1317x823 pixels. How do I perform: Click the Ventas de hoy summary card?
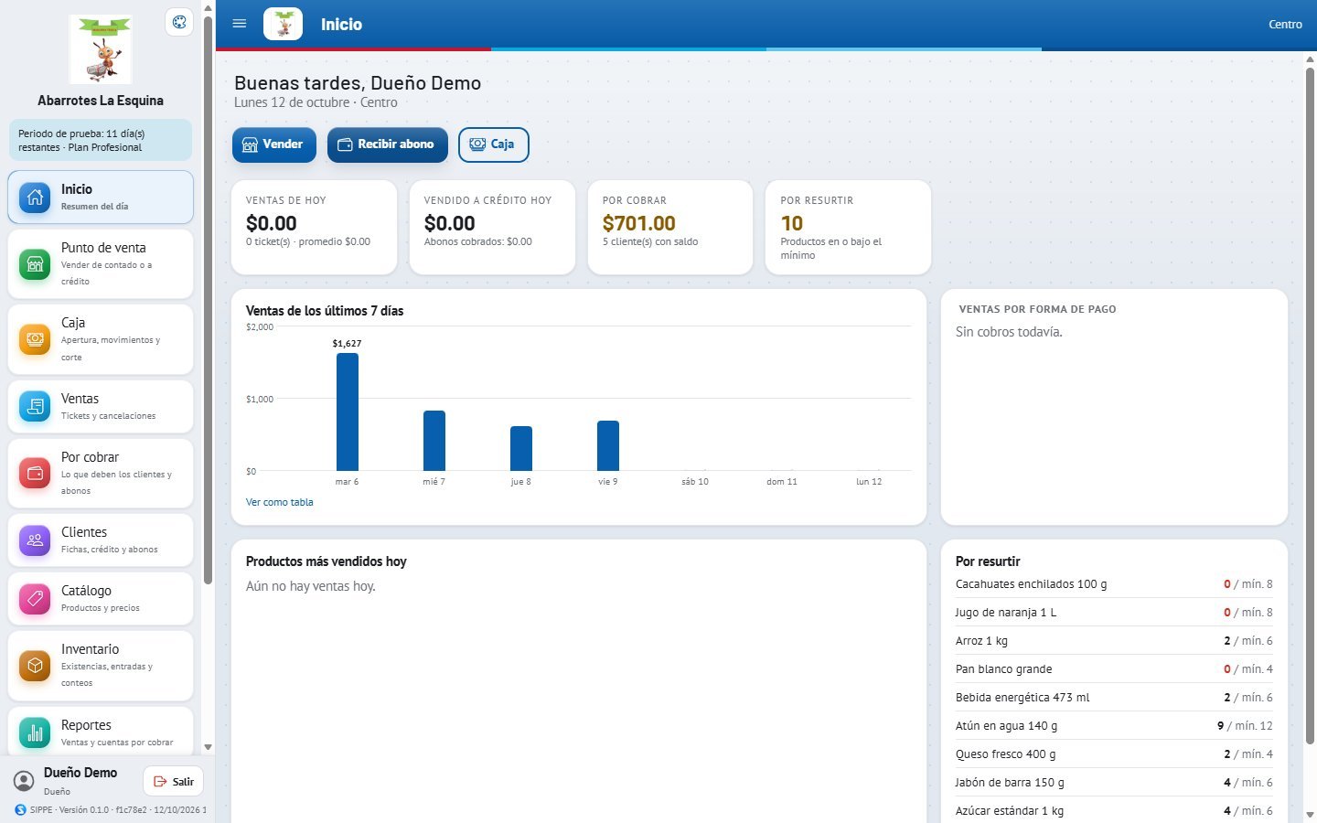click(314, 227)
